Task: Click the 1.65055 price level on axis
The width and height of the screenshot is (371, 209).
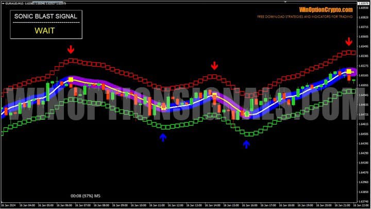Action: coord(364,85)
